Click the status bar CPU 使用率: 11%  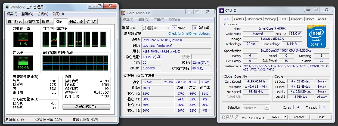[49, 119]
